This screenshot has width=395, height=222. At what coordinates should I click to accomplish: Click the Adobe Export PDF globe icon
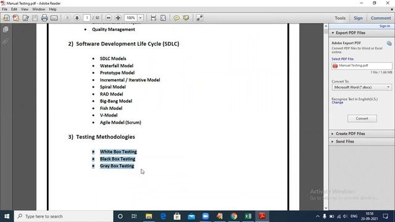(x=389, y=43)
